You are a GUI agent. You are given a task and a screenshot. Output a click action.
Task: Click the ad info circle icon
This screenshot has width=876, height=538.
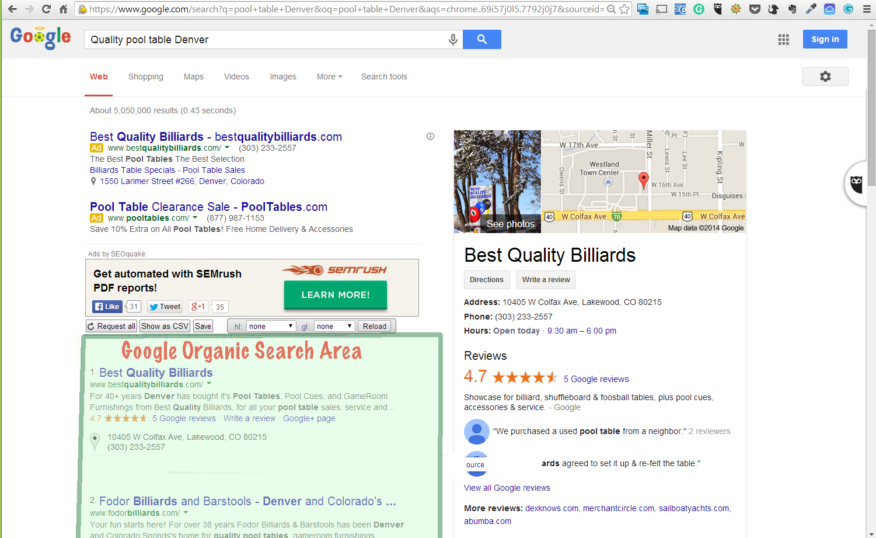click(x=430, y=136)
